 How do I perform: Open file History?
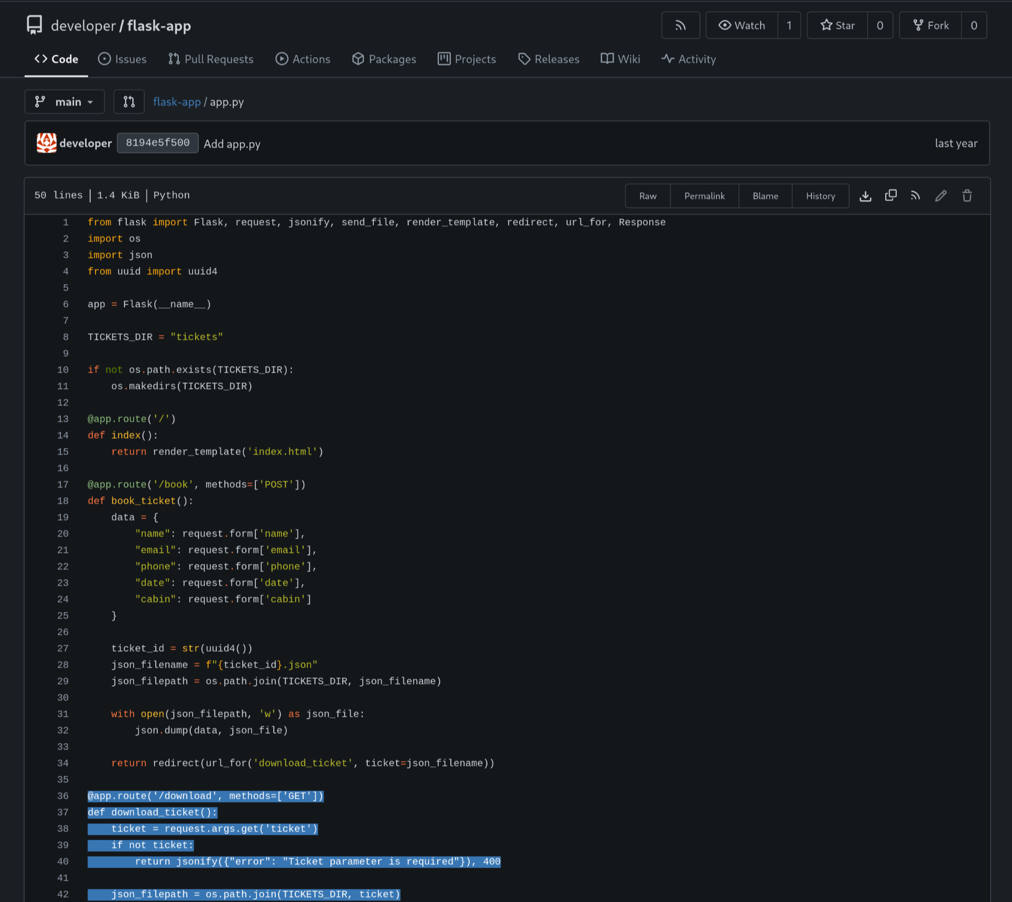[x=820, y=196]
